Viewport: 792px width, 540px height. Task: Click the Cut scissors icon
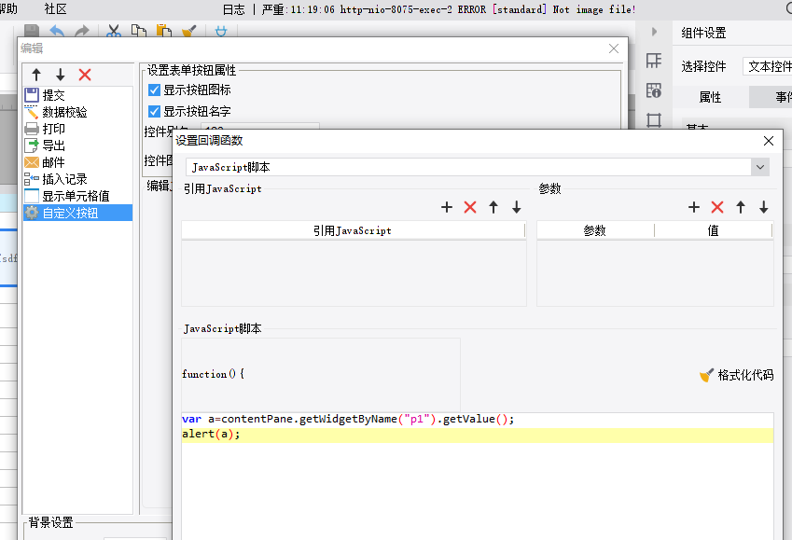(x=114, y=32)
